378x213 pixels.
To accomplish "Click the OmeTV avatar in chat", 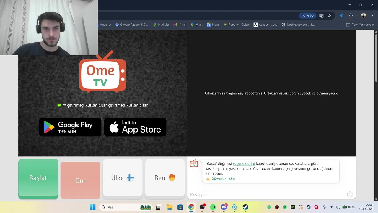I will [194, 163].
